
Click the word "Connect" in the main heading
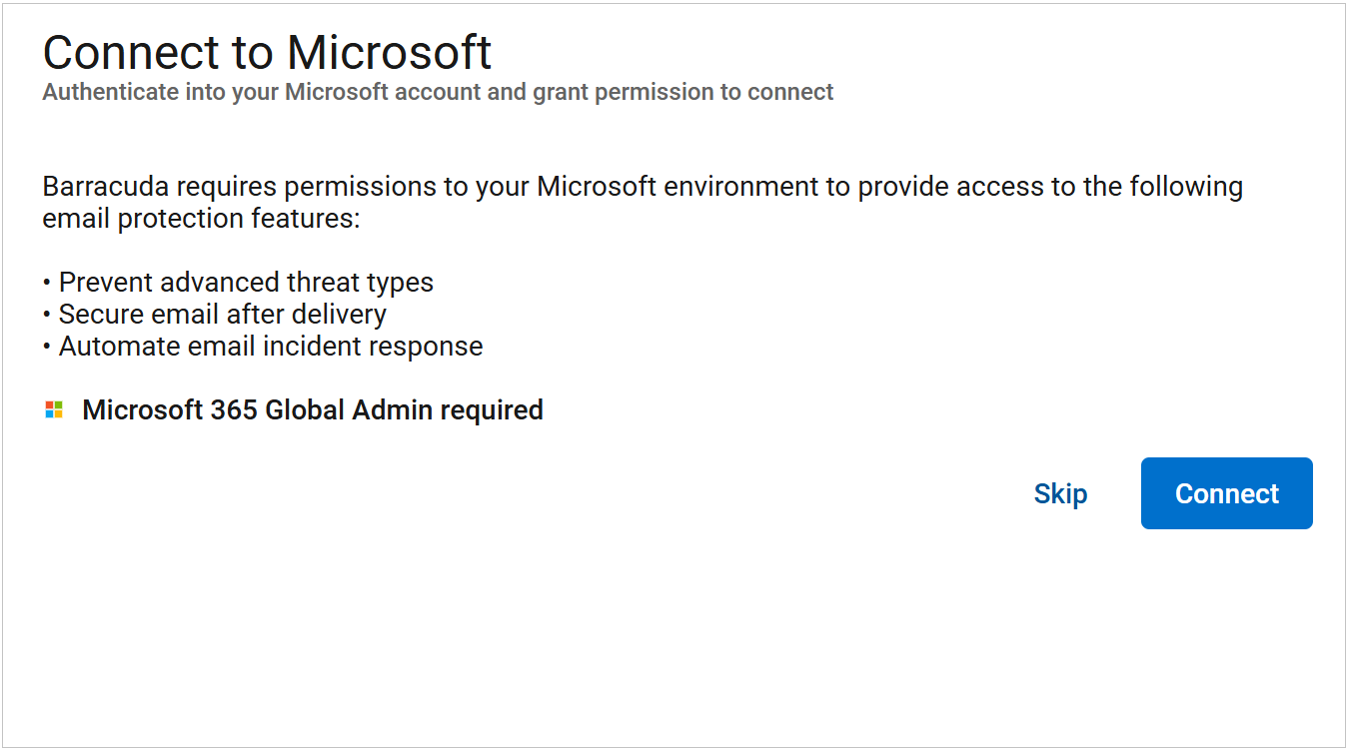[x=138, y=52]
